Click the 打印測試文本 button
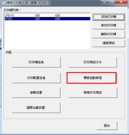This screenshot has height=135, width=129. coord(93,62)
